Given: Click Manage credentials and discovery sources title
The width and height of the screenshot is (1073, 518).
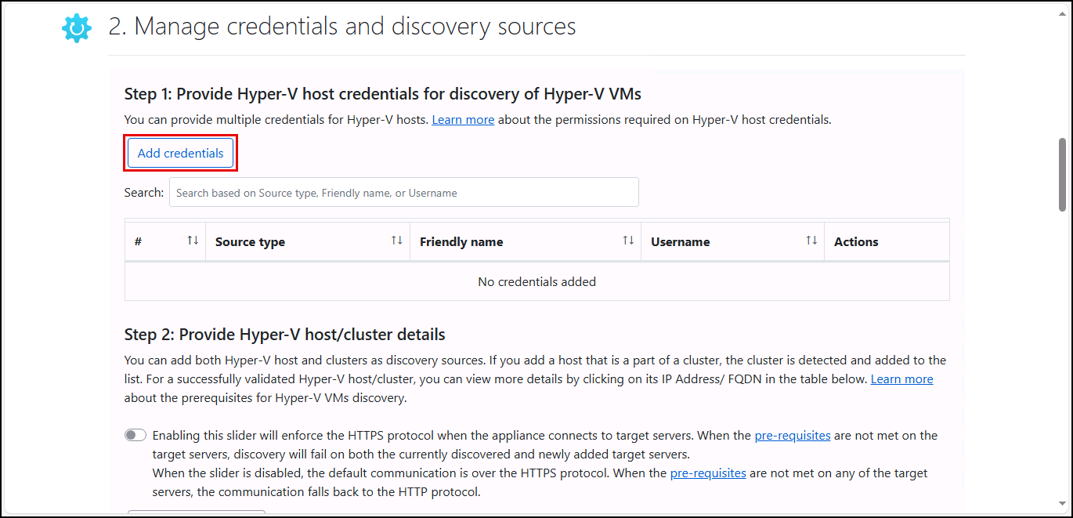Looking at the screenshot, I should click(342, 26).
